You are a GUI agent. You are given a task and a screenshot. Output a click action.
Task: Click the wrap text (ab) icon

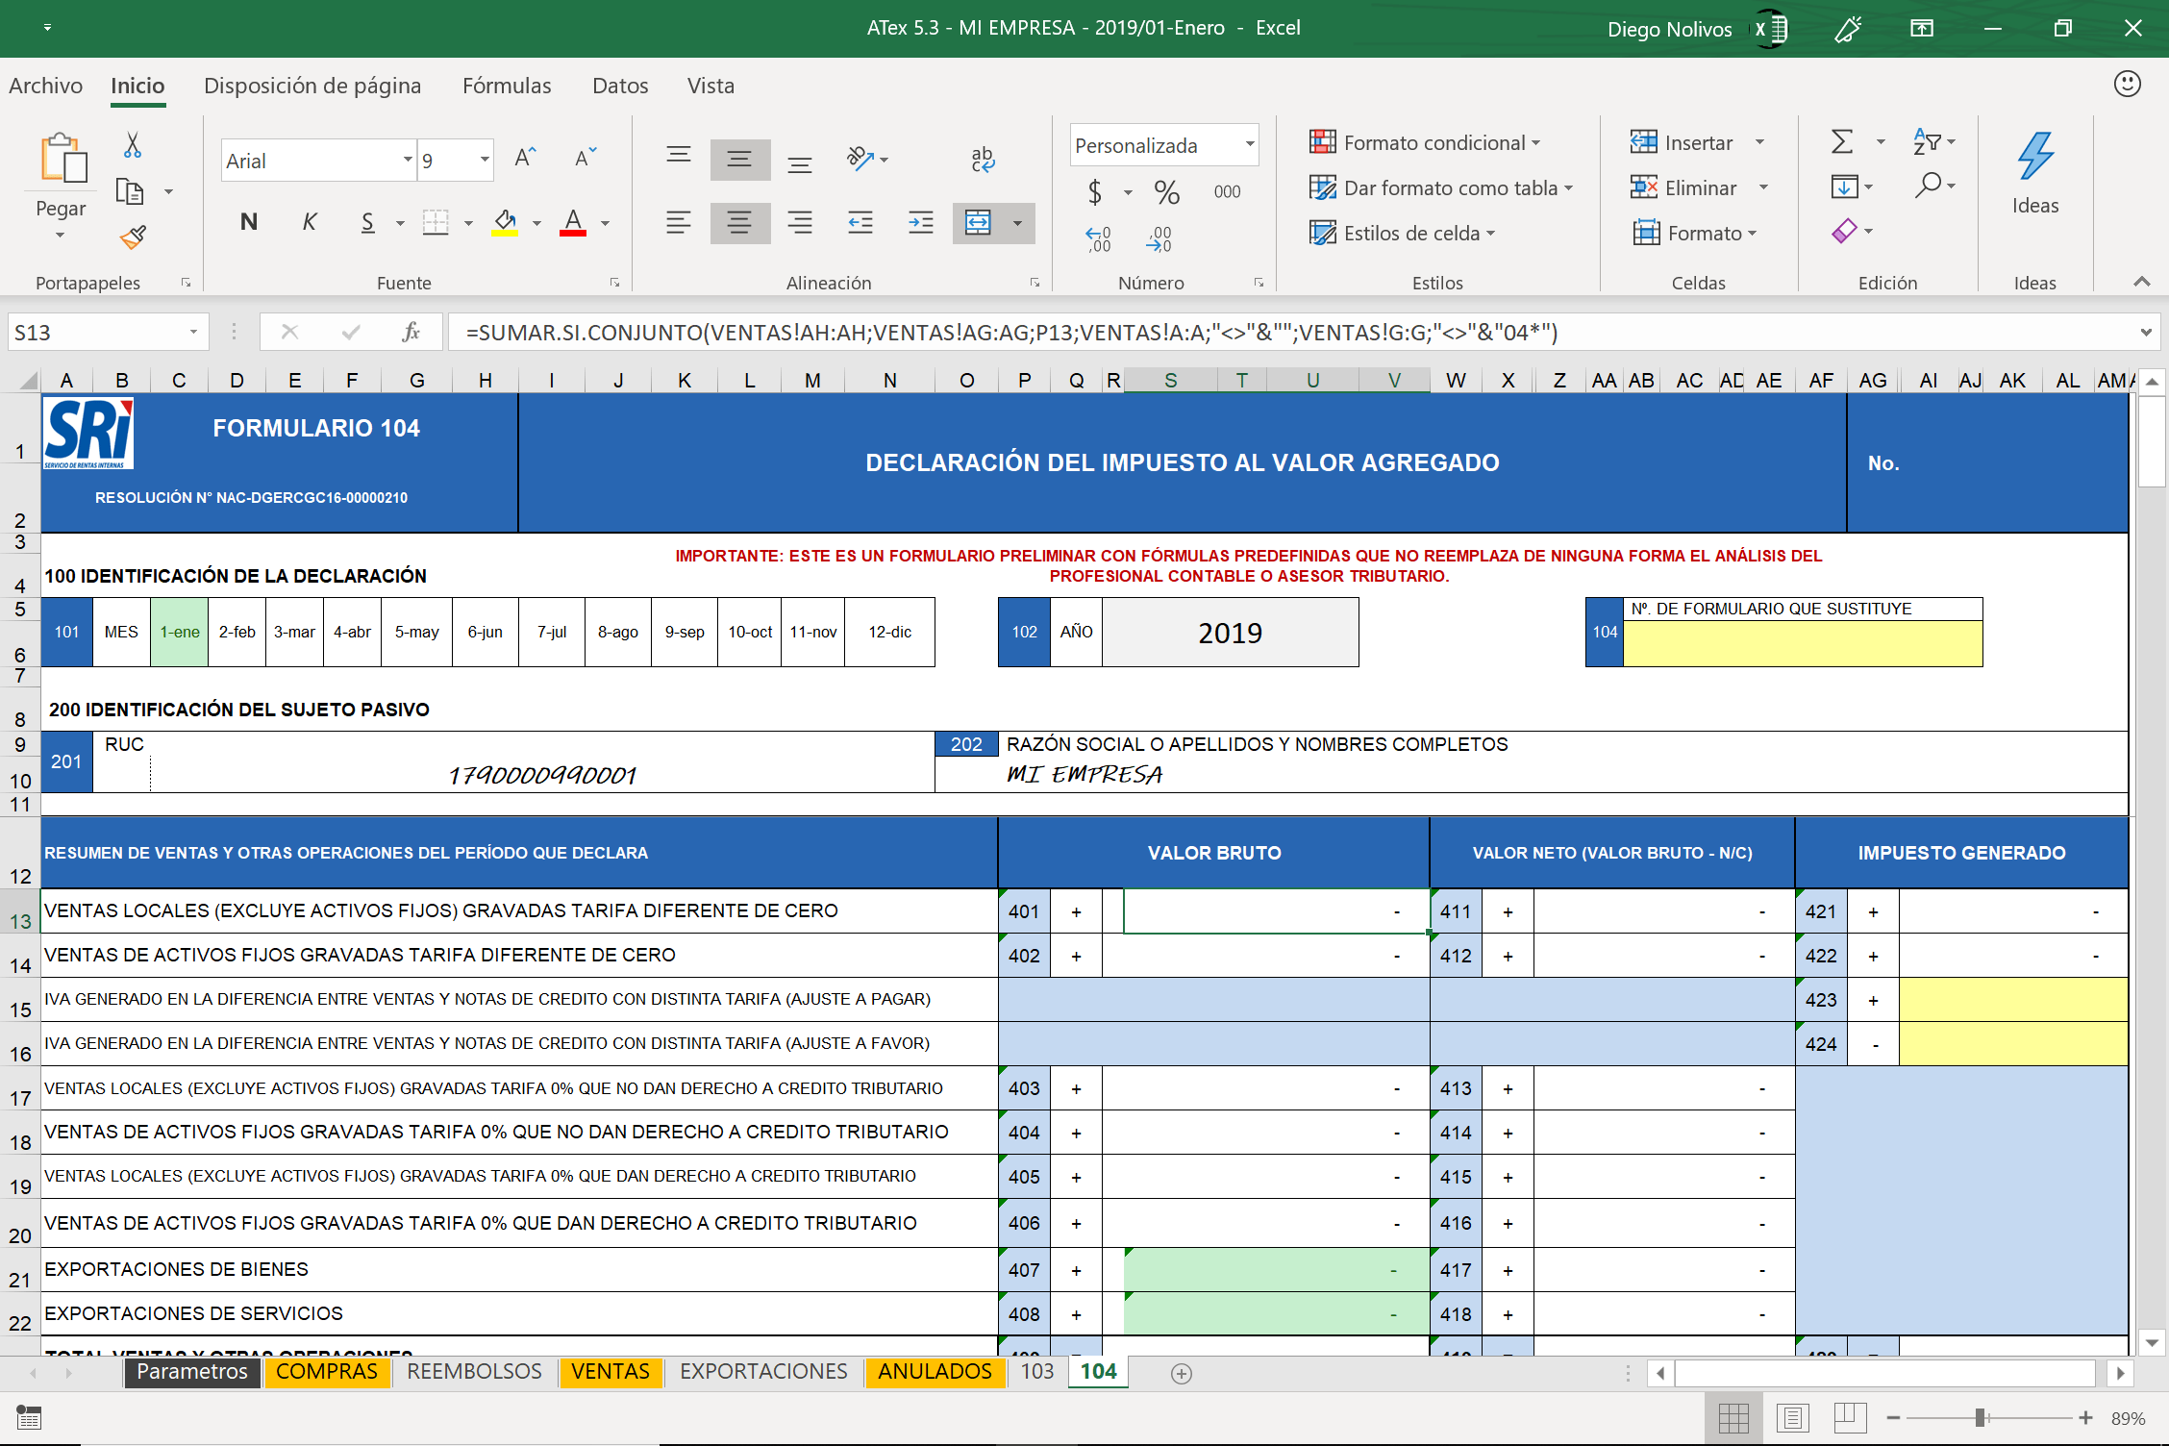[x=983, y=159]
